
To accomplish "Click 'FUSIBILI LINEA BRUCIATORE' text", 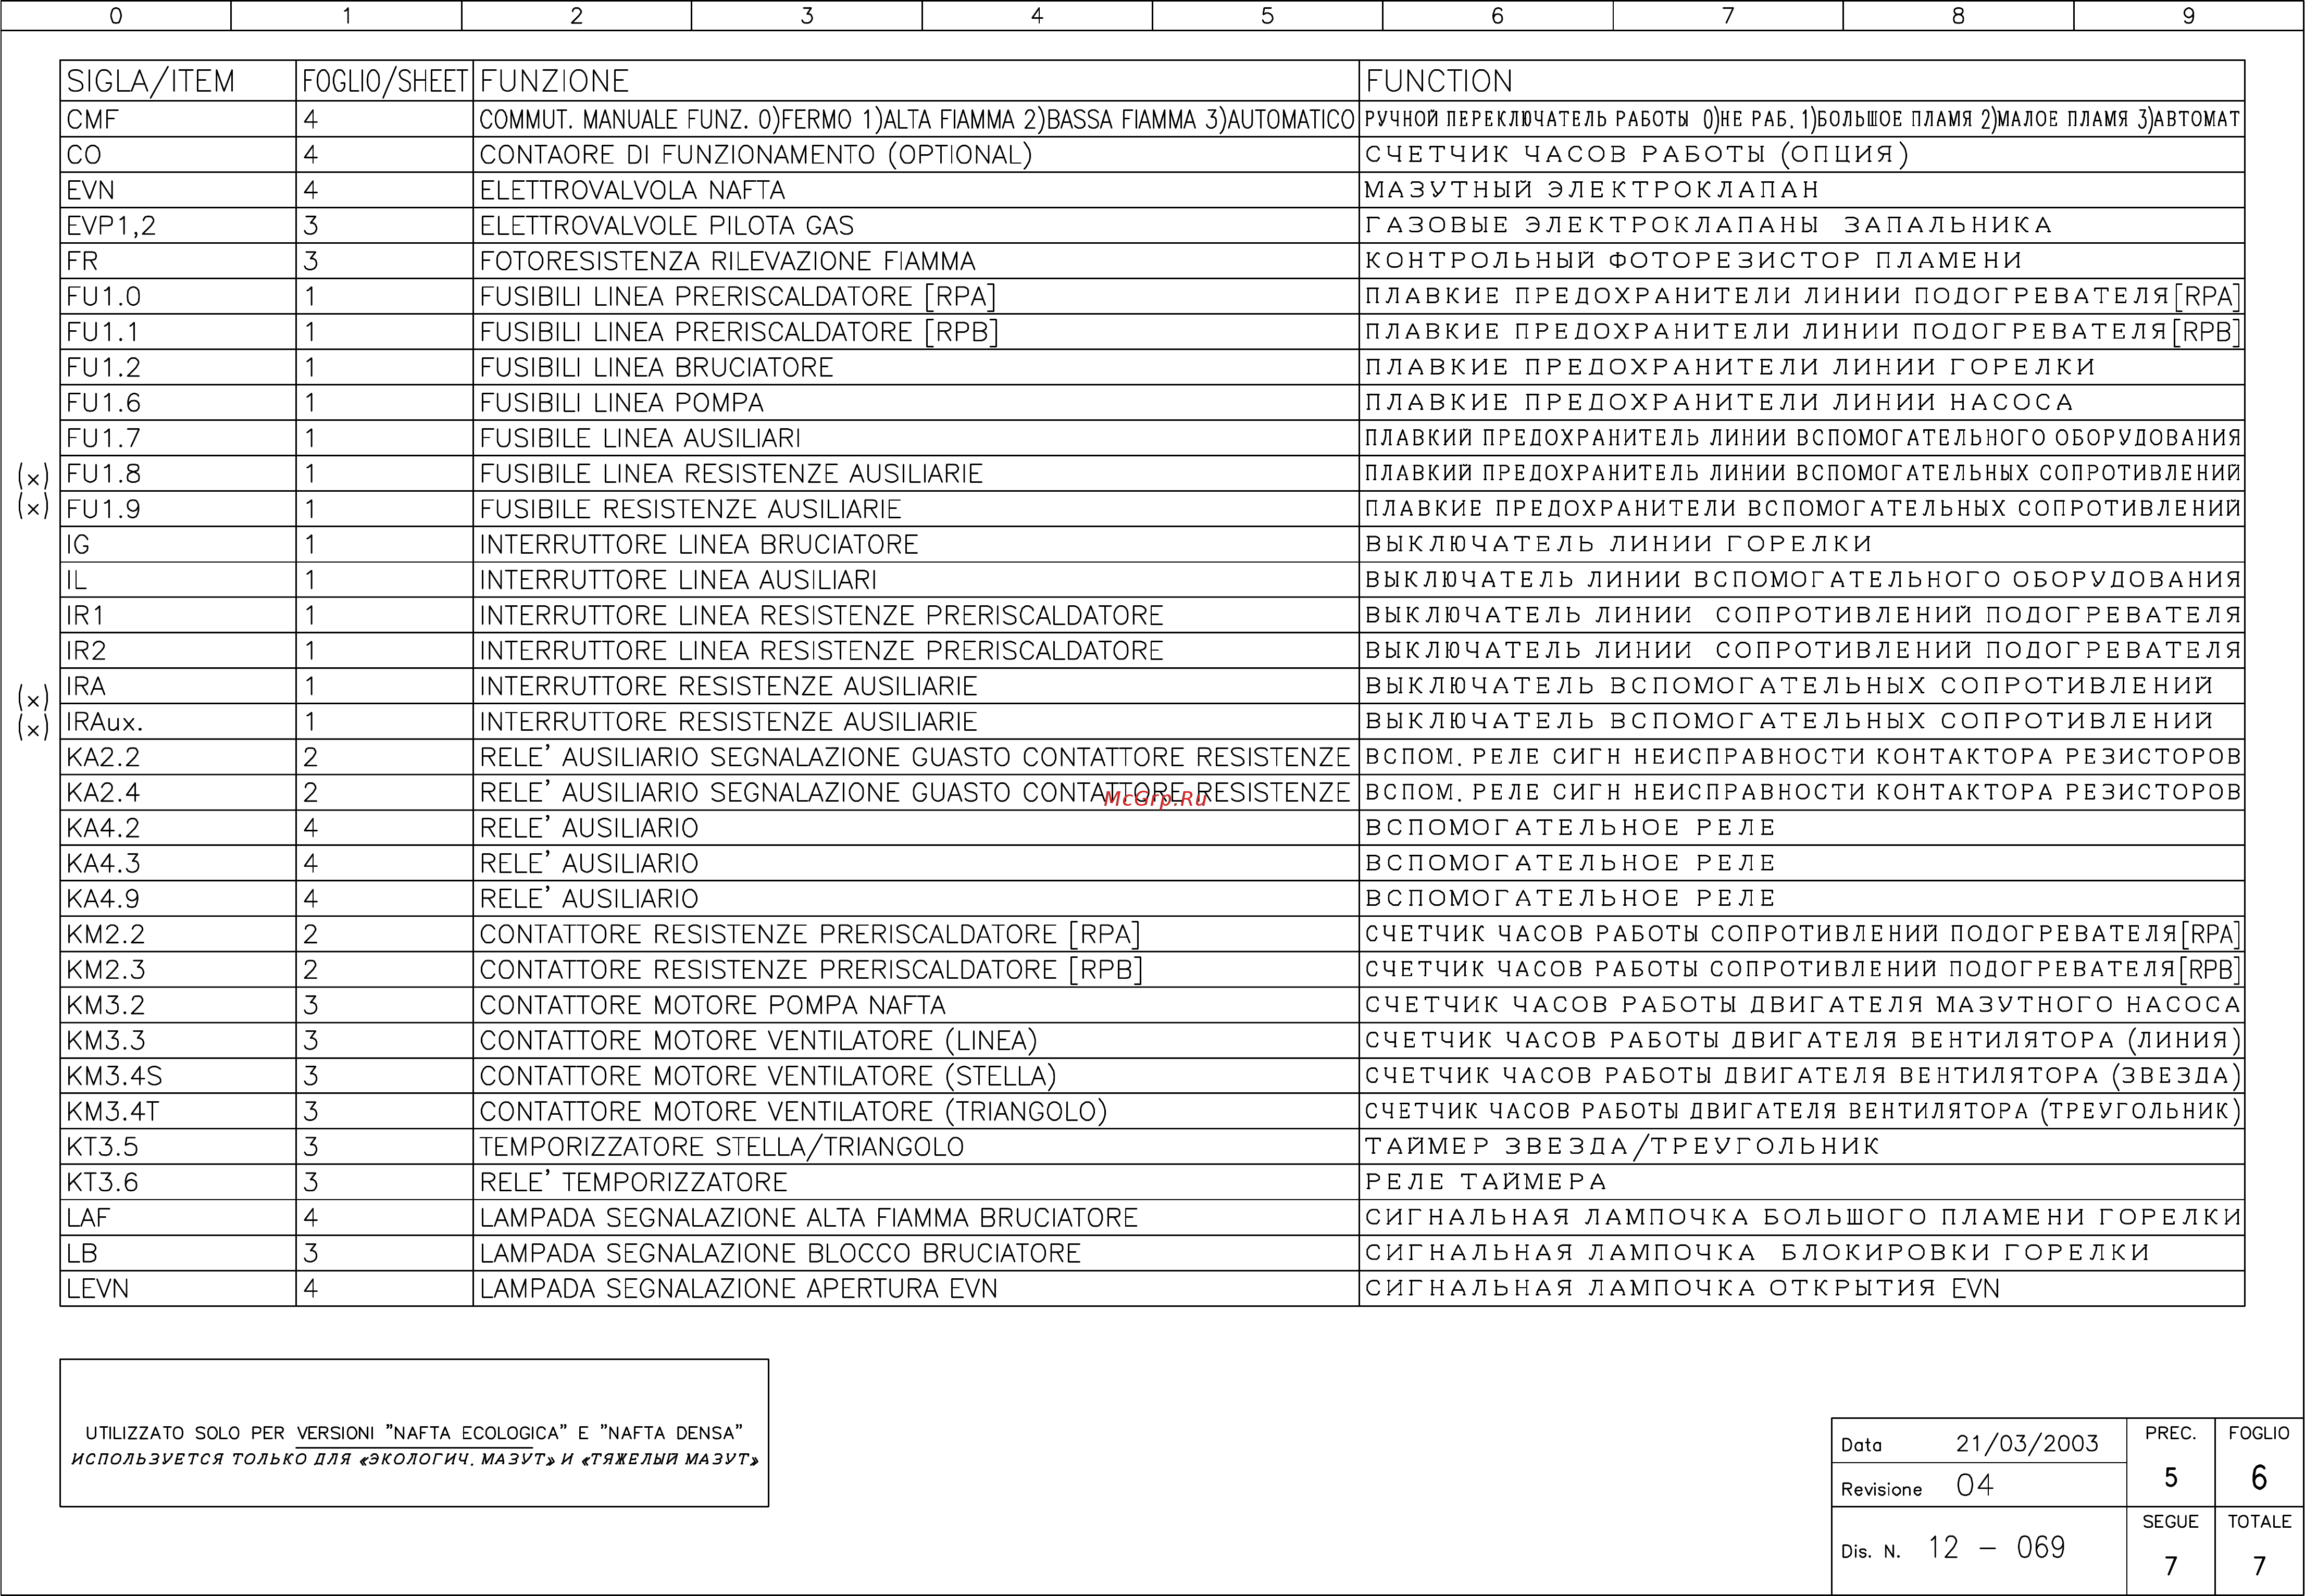I will pyautogui.click(x=656, y=367).
